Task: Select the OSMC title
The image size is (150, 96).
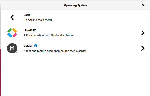Action: (28, 46)
